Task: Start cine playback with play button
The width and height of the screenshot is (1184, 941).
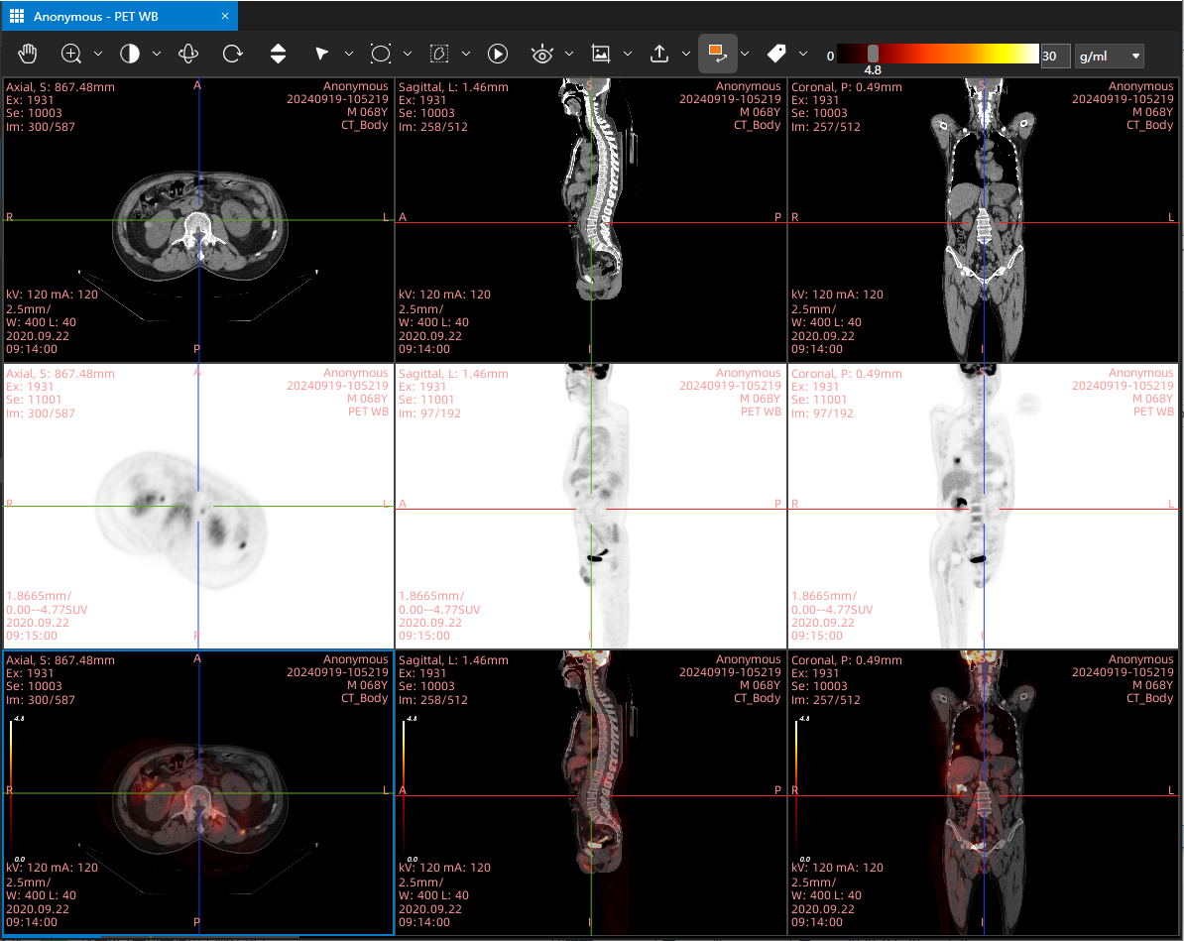Action: pos(498,54)
